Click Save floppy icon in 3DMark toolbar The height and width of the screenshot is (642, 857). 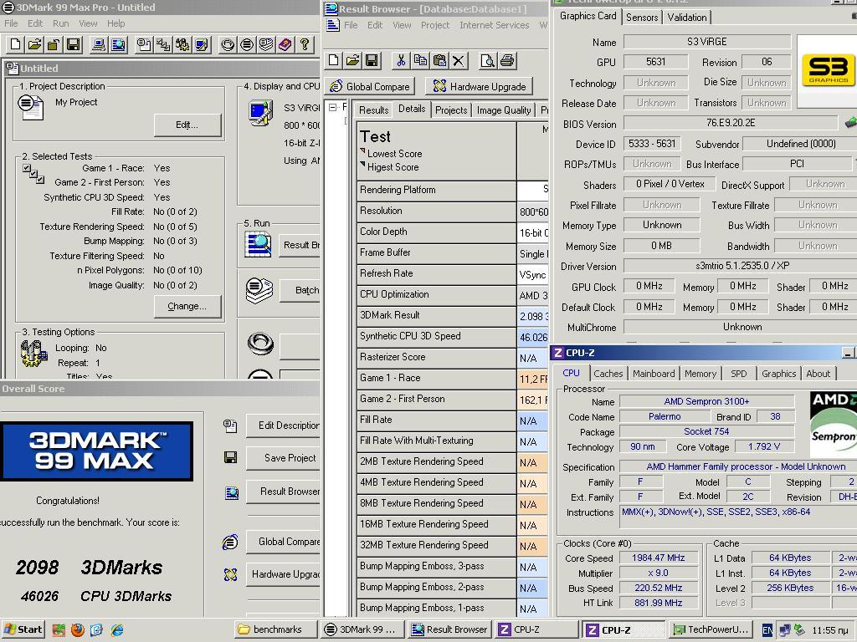coord(74,45)
